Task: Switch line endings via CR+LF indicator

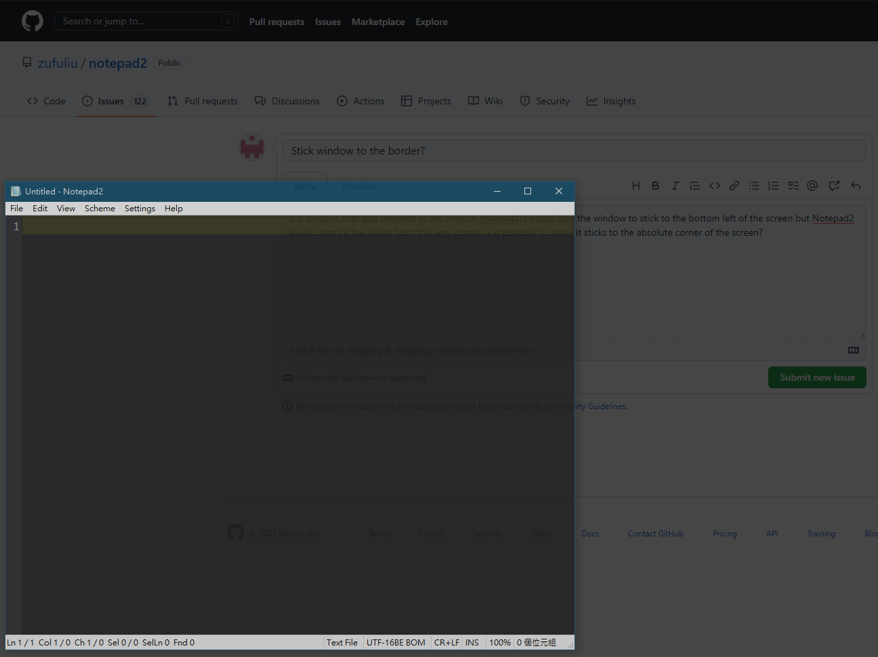Action: [x=446, y=642]
